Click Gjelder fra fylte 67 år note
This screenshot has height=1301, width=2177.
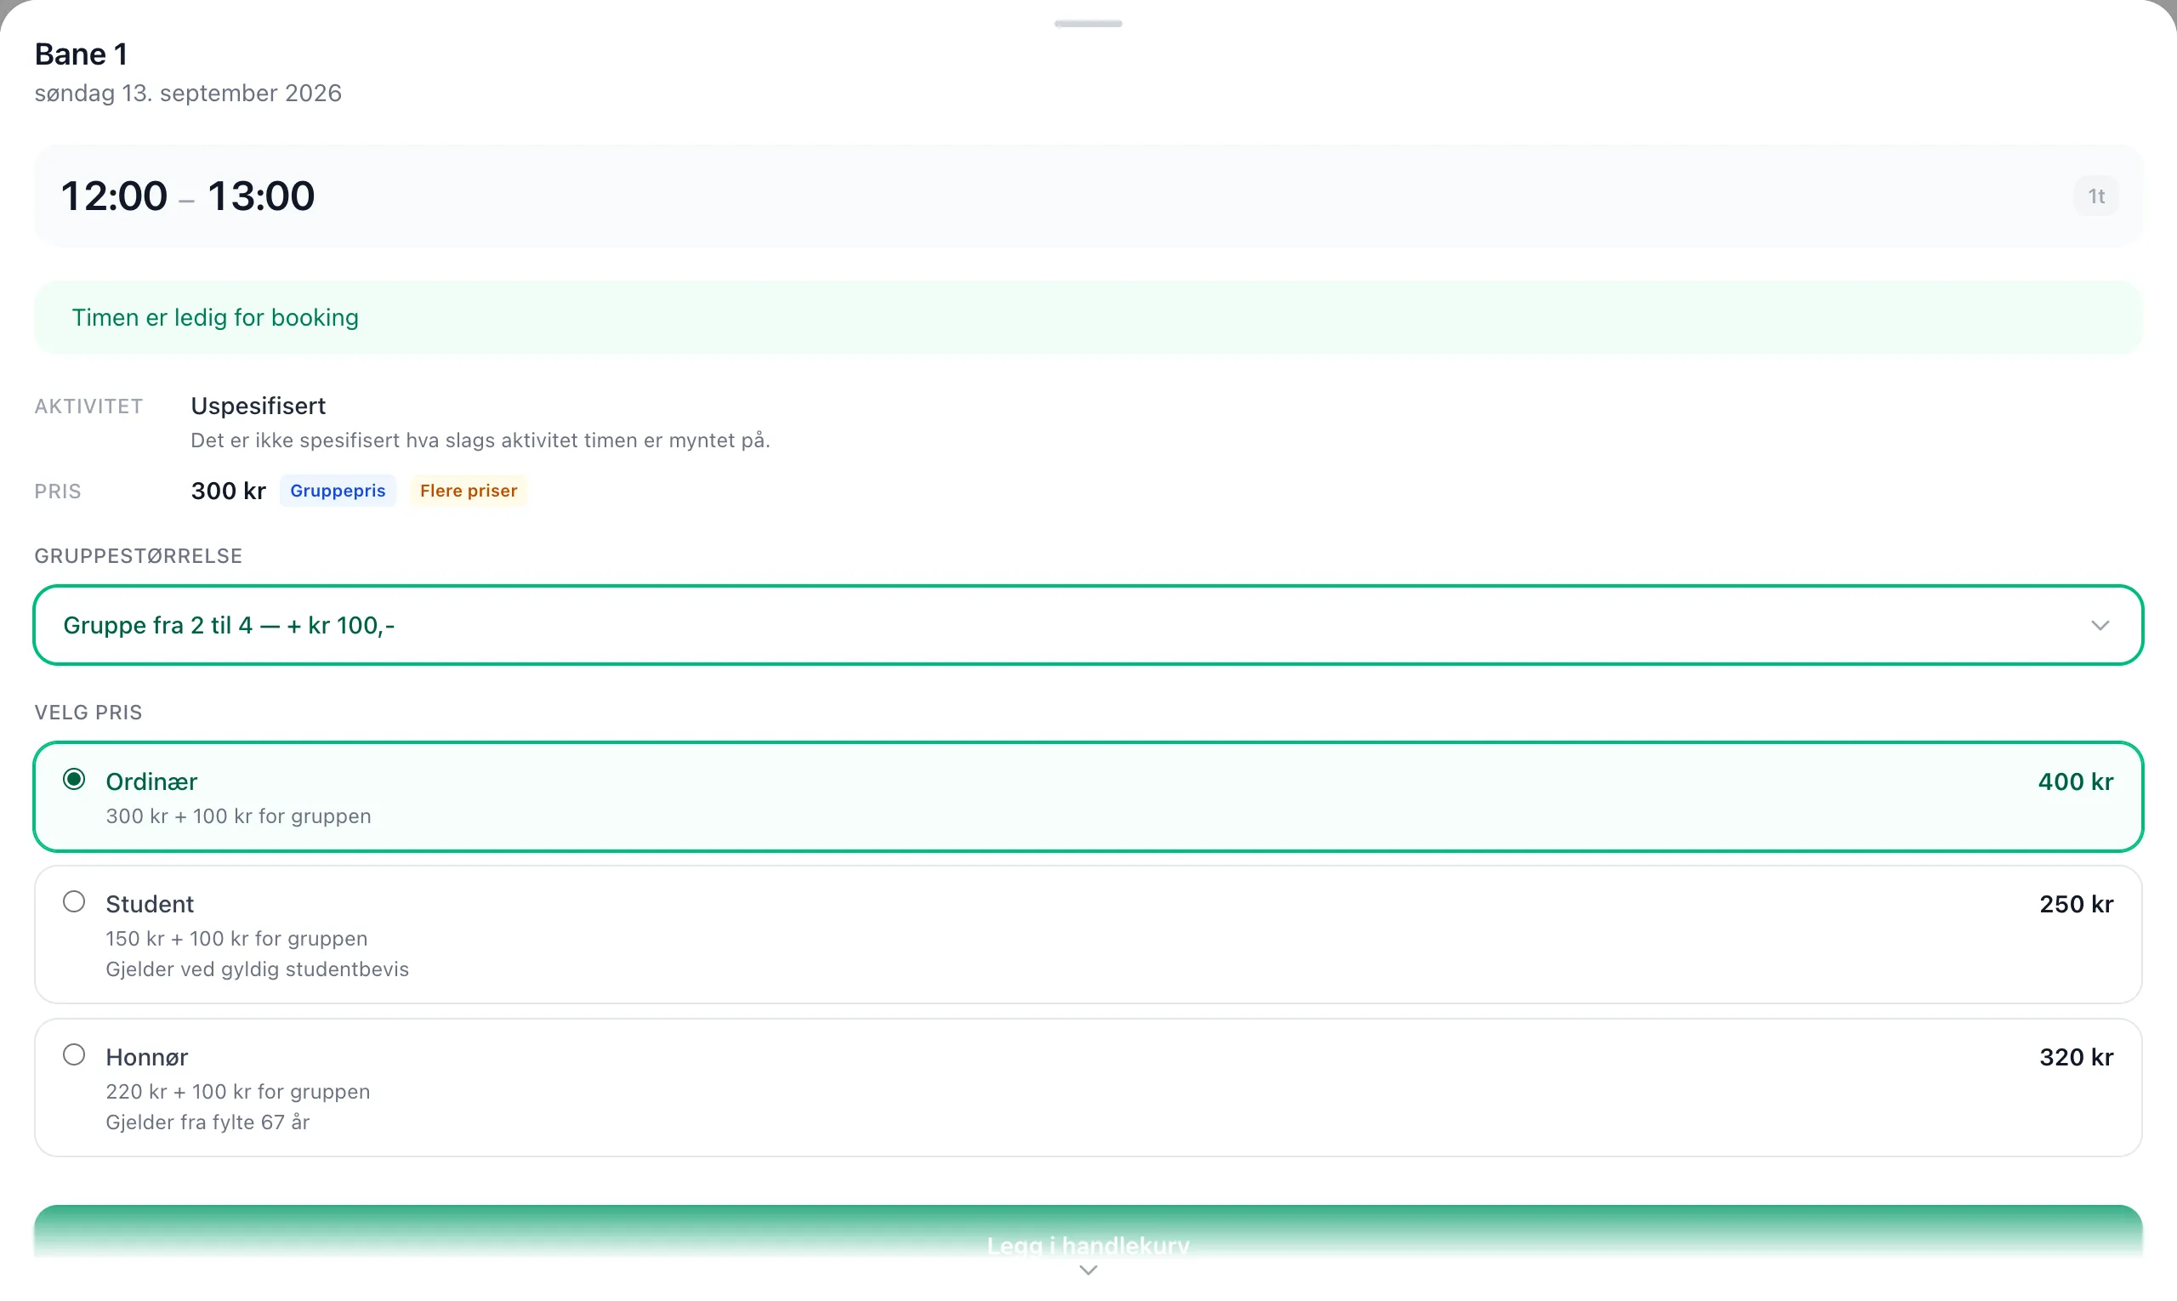coord(207,1122)
